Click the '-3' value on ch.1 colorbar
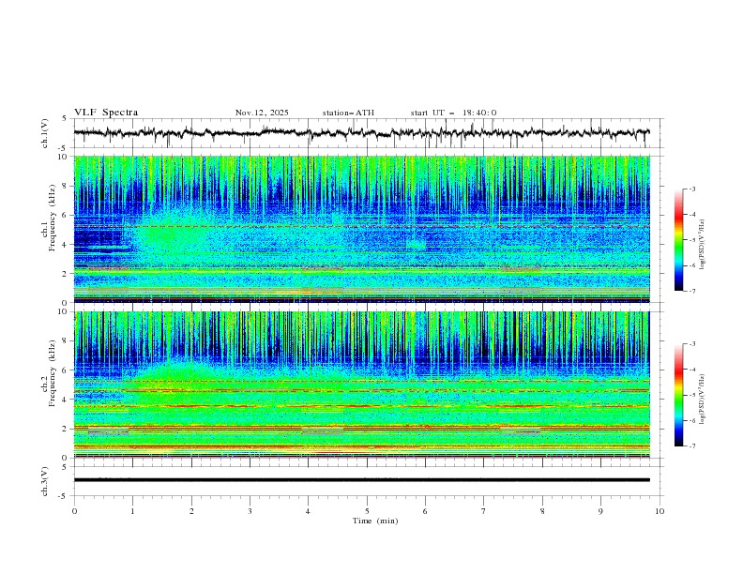The image size is (743, 574). click(x=691, y=189)
